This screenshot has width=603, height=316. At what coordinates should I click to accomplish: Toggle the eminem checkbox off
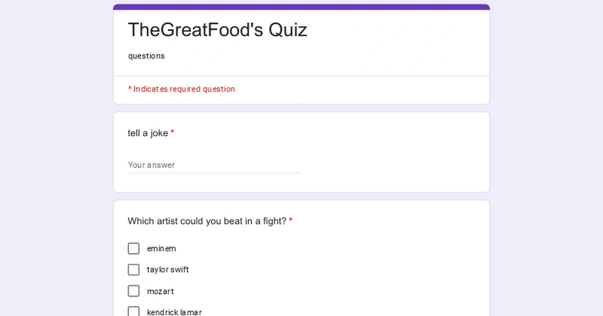coord(134,248)
